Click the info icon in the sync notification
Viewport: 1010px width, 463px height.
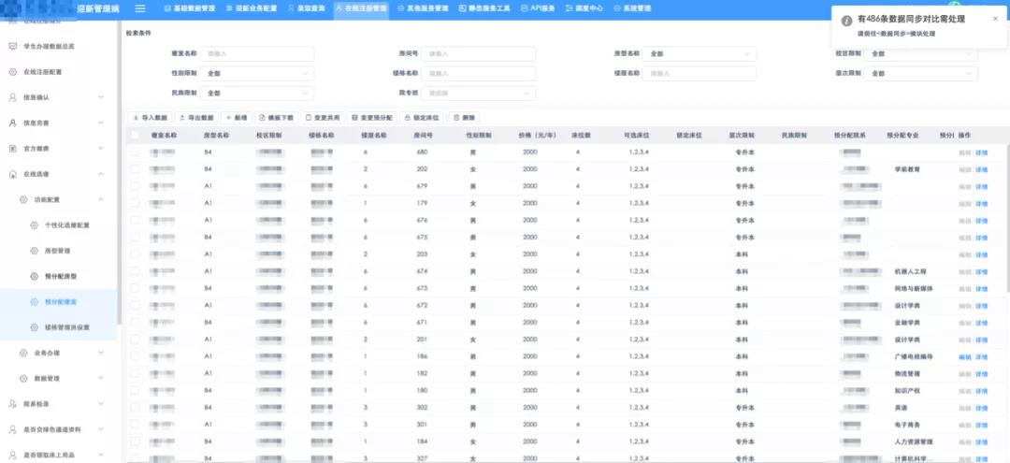(x=847, y=21)
